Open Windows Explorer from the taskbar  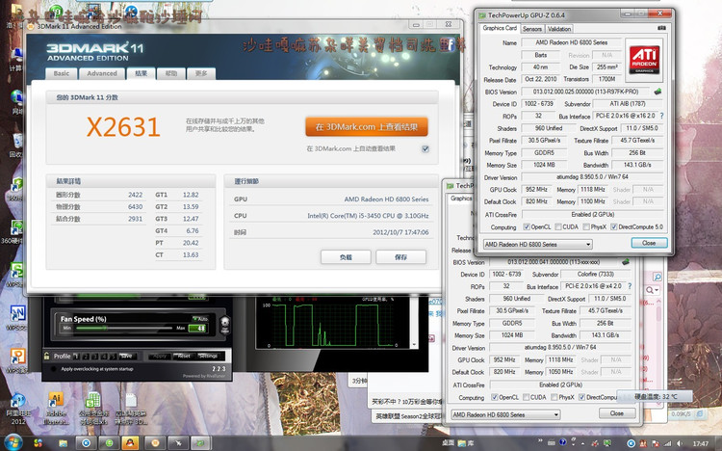[x=63, y=443]
